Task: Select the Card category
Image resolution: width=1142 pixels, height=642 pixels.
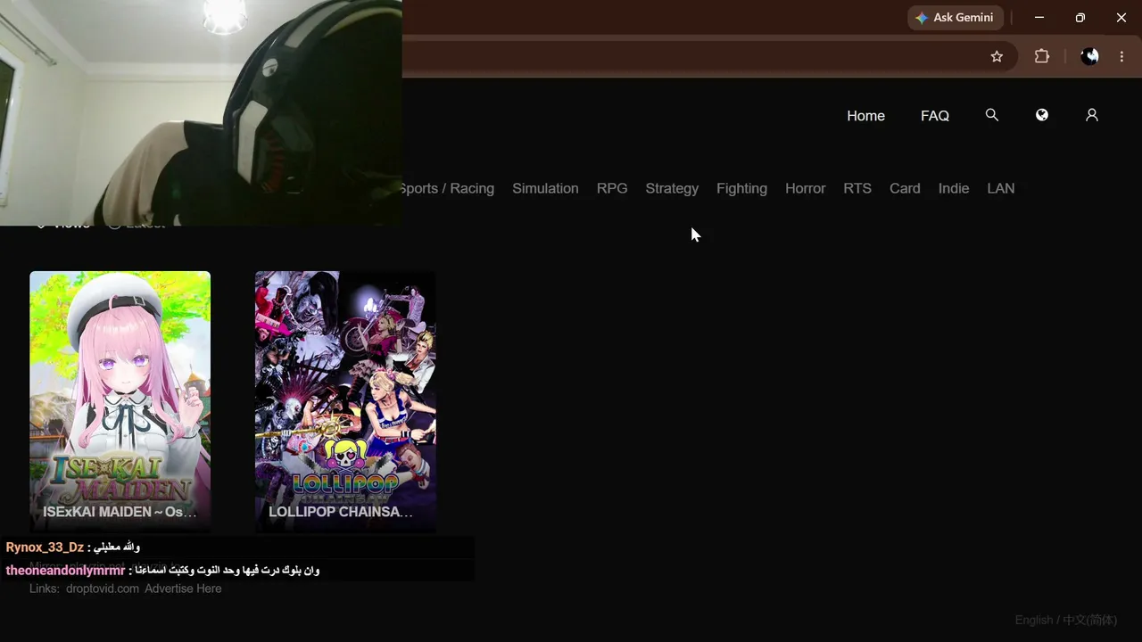Action: point(905,188)
